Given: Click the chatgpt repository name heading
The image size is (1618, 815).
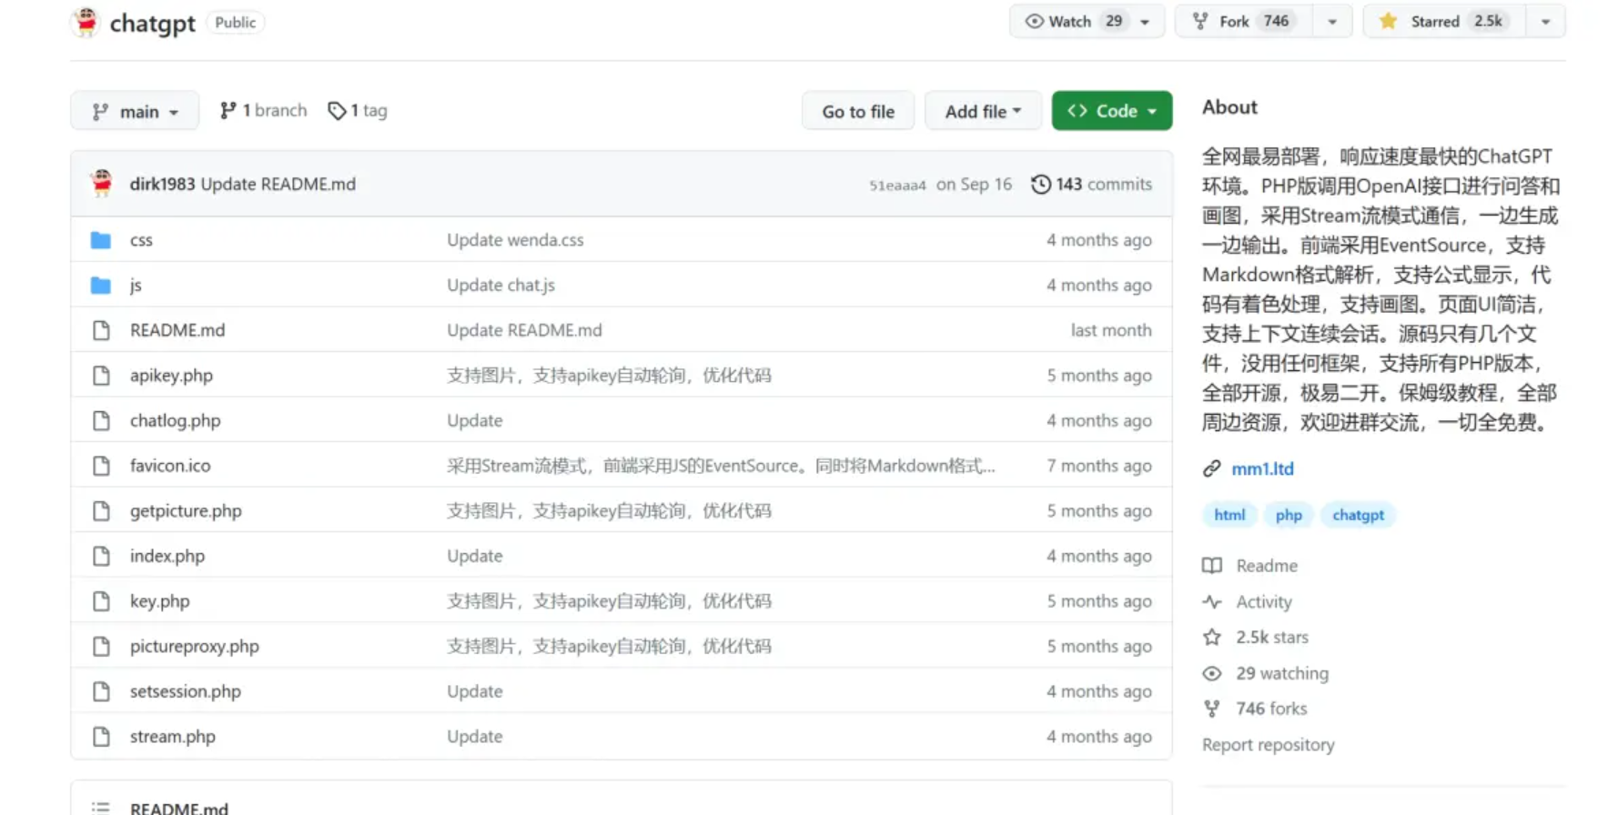Looking at the screenshot, I should (152, 23).
